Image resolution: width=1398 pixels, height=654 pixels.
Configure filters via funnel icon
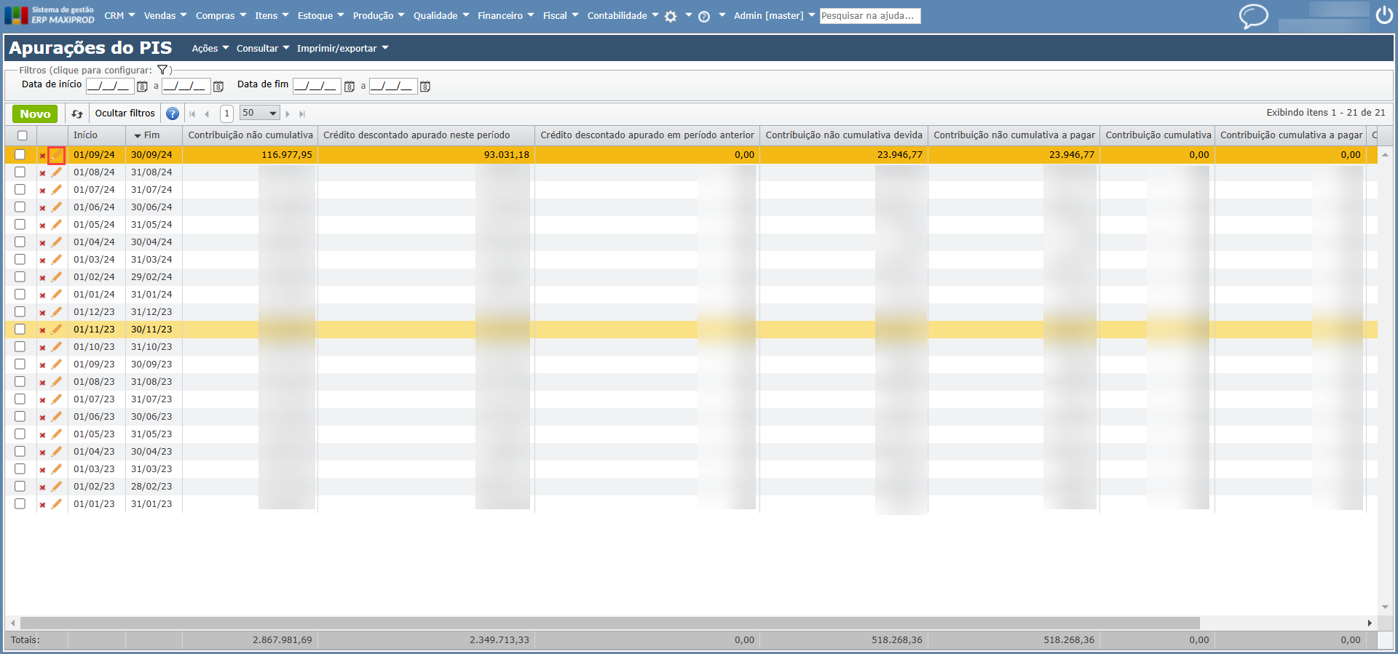162,70
